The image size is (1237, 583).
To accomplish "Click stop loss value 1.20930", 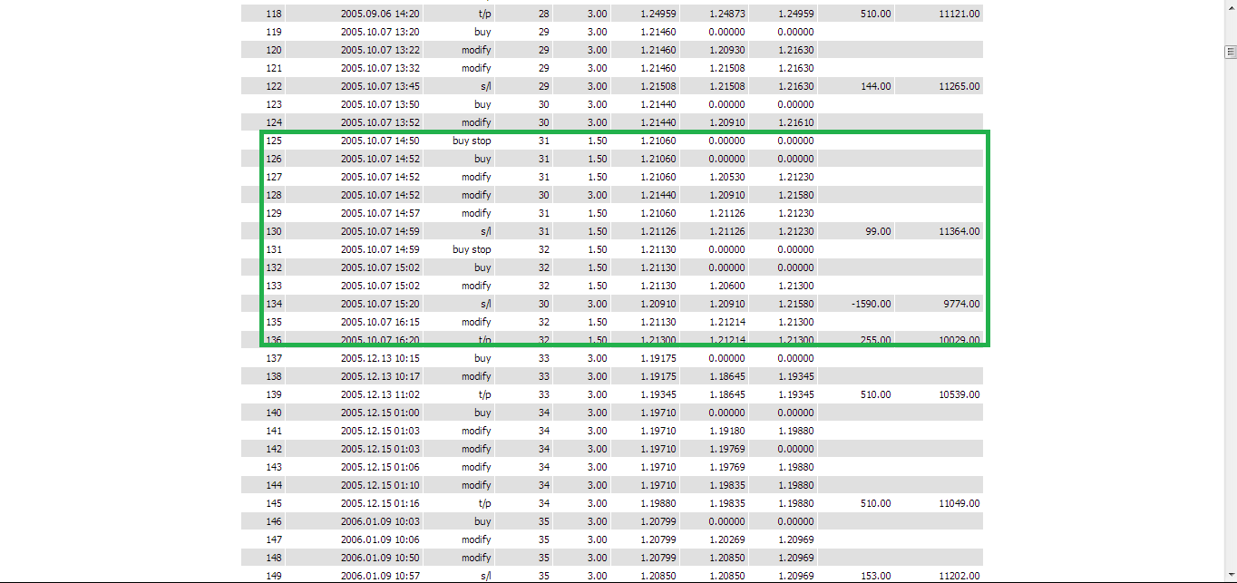I will tap(726, 50).
